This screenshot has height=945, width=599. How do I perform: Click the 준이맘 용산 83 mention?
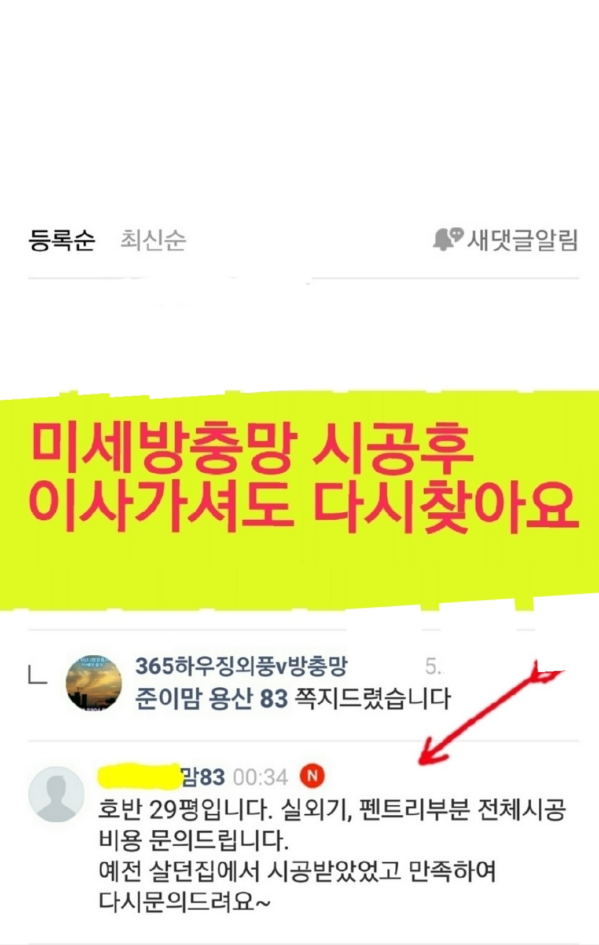click(211, 699)
